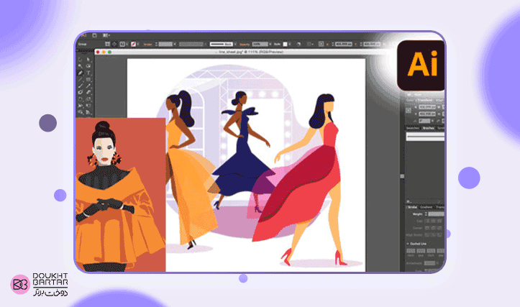The image size is (520, 307).
Task: Select the Width tool
Action: (81, 106)
